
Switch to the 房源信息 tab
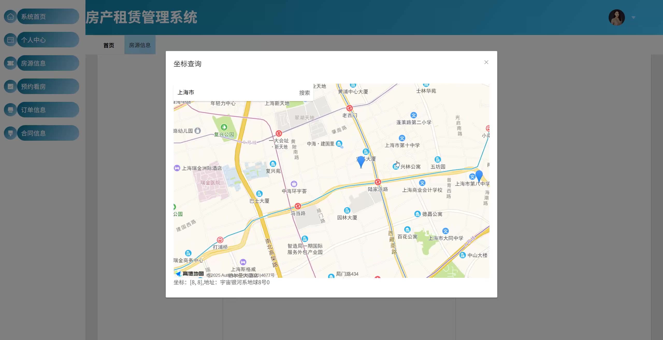140,45
